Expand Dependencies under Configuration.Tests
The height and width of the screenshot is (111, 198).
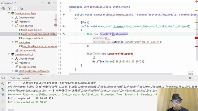pyautogui.click(x=12, y=17)
